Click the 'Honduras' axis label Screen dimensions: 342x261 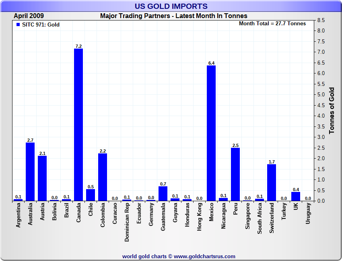pos(187,215)
